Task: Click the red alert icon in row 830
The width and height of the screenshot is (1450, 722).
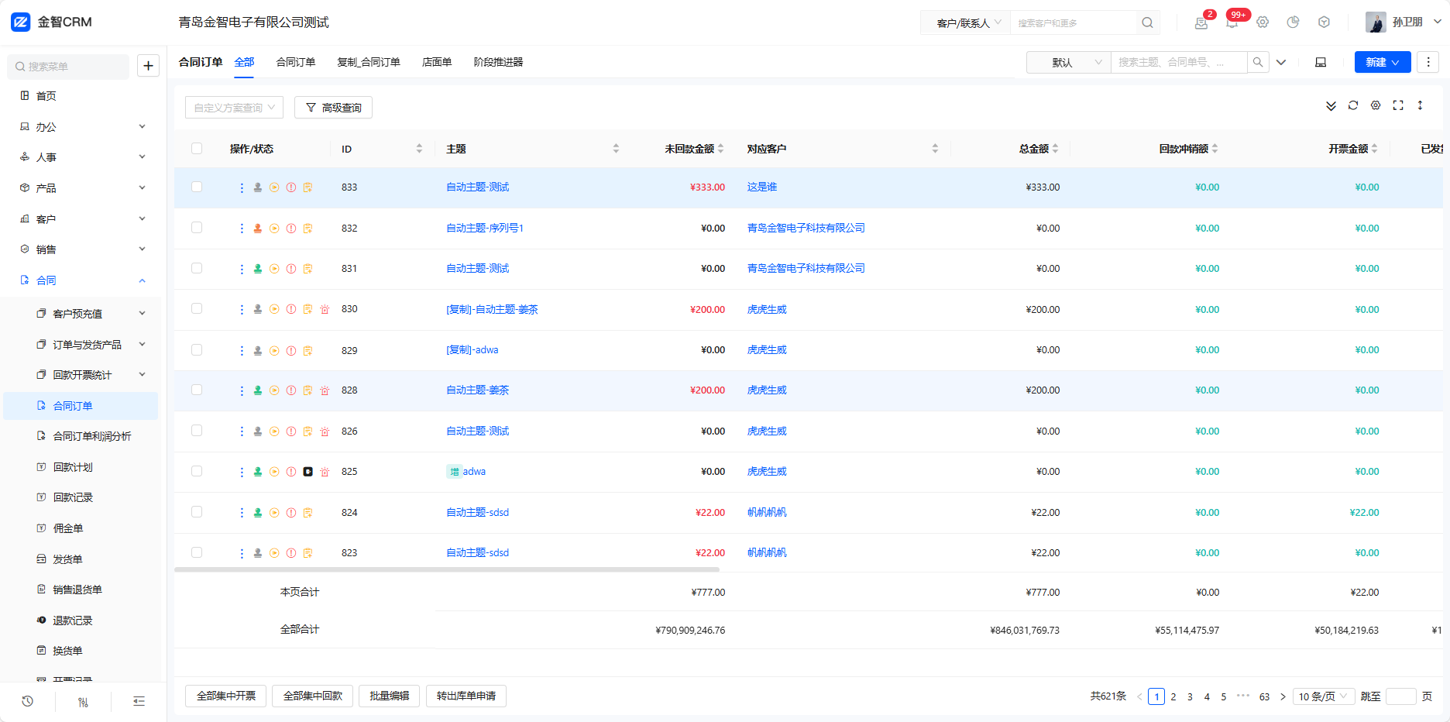Action: click(x=291, y=309)
